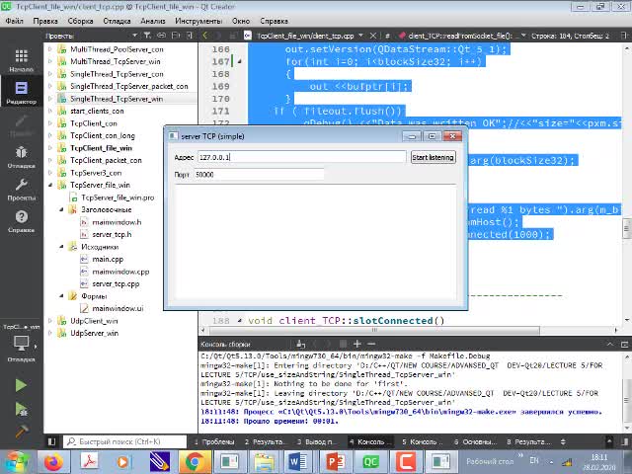This screenshot has width=632, height=474.
Task: Open the Отладка menu in menu bar
Action: point(117,21)
